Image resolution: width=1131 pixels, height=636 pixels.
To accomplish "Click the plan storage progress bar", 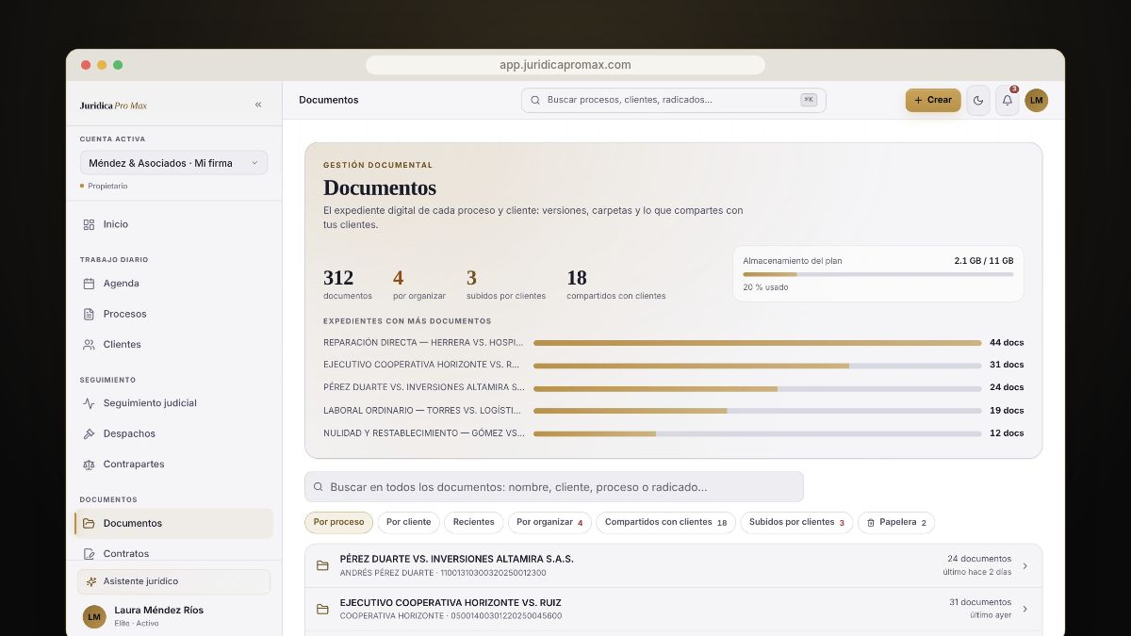I will click(878, 274).
